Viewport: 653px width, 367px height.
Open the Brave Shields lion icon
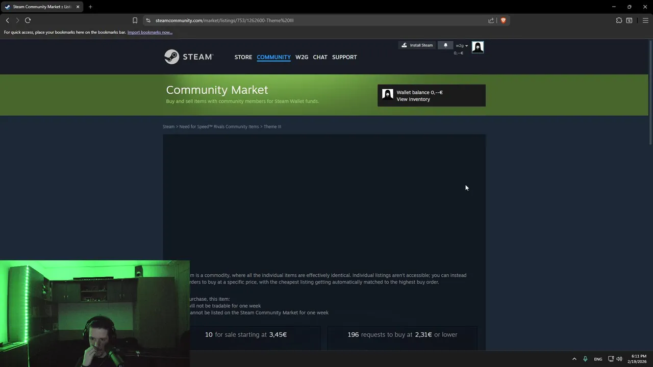click(503, 20)
